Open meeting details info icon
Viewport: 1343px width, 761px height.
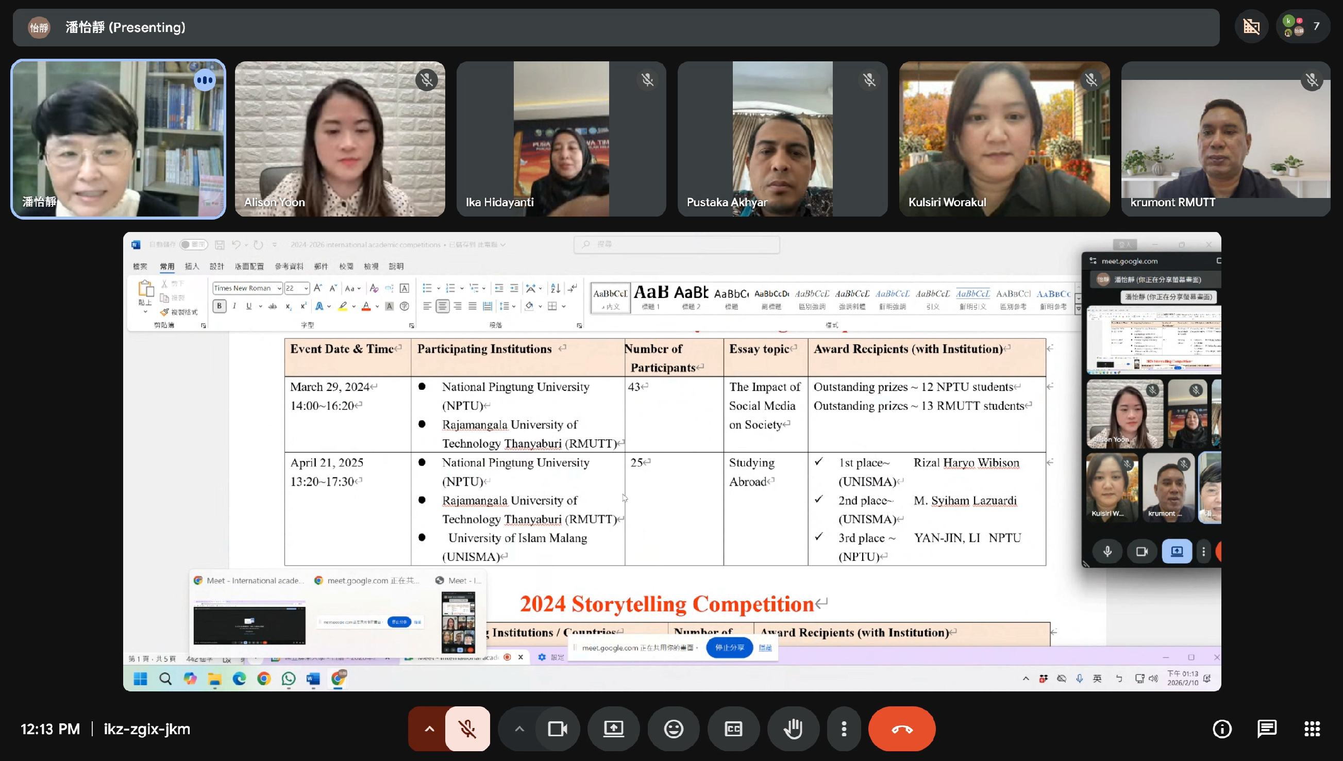tap(1222, 729)
